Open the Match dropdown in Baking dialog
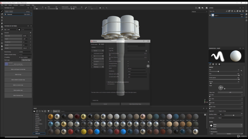The image size is (248, 139). point(137,69)
